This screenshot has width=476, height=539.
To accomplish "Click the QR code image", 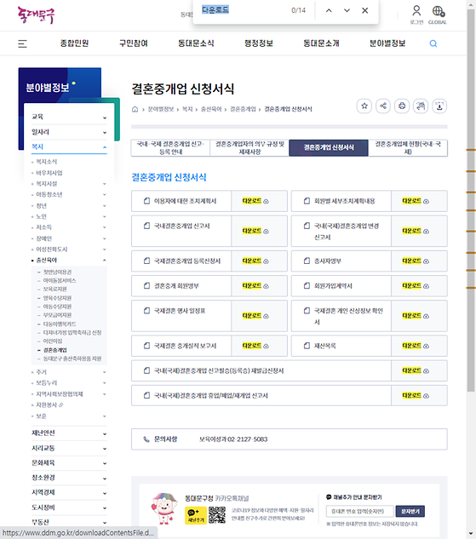I will click(x=217, y=515).
